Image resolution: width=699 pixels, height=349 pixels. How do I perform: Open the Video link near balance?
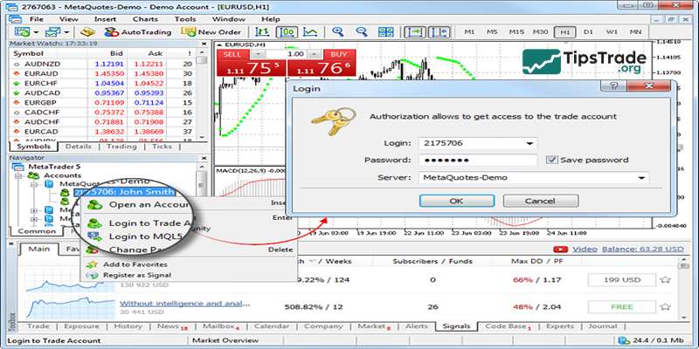(x=585, y=249)
